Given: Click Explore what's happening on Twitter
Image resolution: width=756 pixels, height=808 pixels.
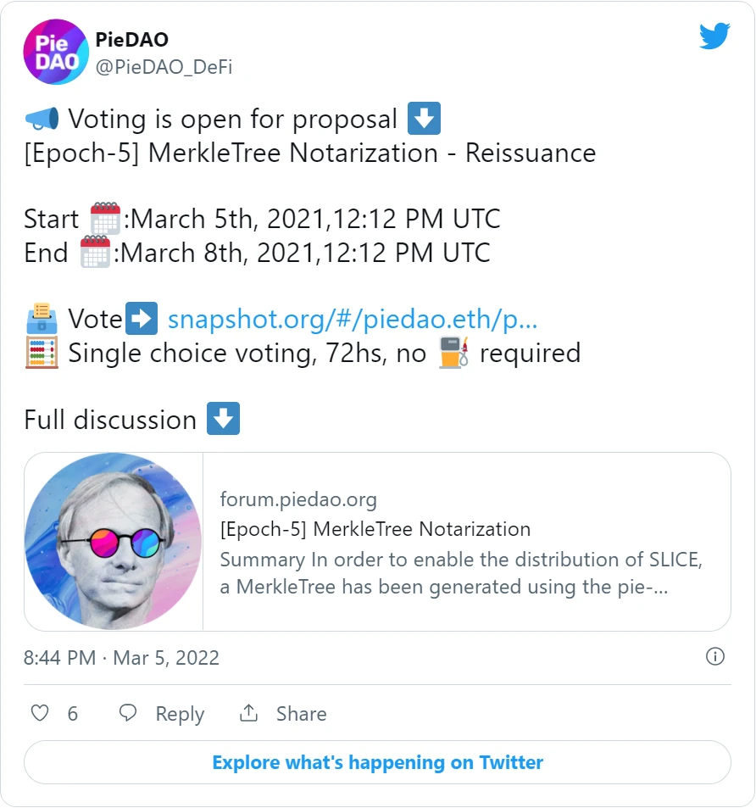Looking at the screenshot, I should 377,763.
